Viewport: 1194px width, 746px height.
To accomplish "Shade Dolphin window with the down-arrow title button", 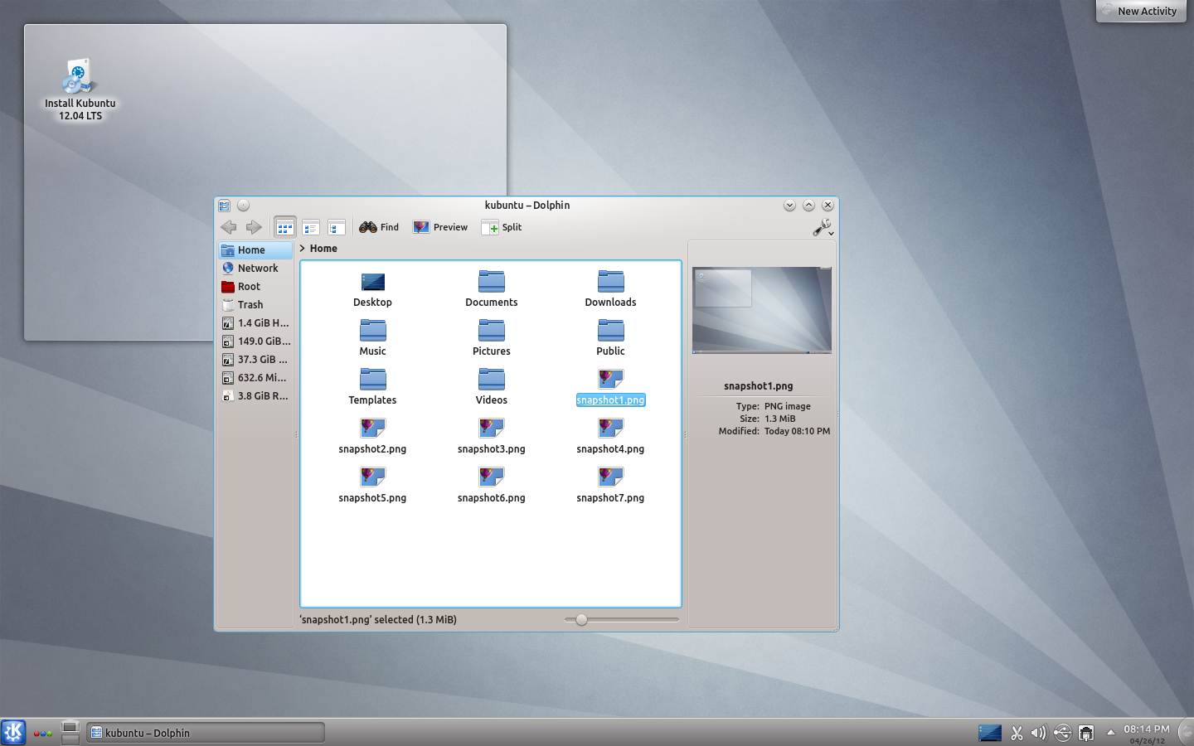I will click(789, 206).
